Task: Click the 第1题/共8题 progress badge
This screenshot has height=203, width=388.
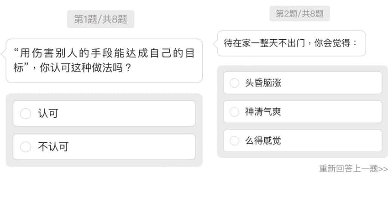Action: coord(100,19)
